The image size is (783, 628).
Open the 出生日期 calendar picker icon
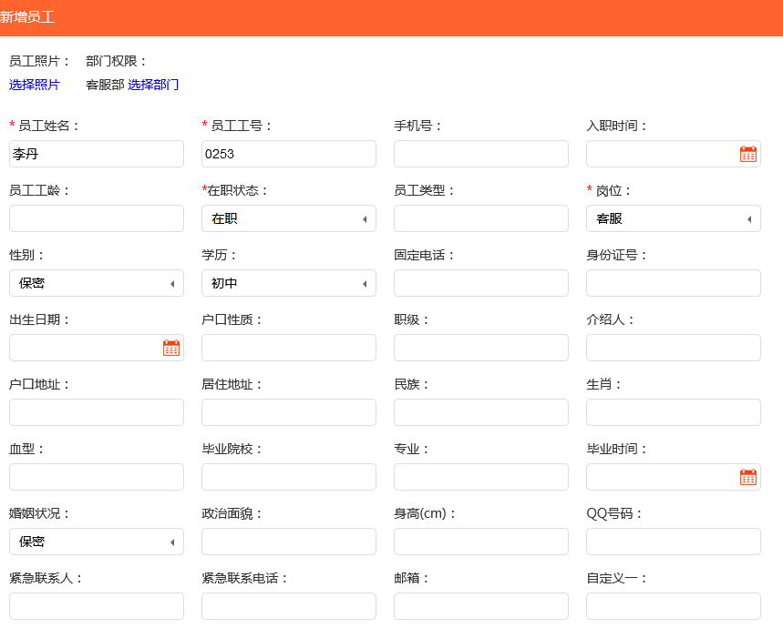point(171,348)
